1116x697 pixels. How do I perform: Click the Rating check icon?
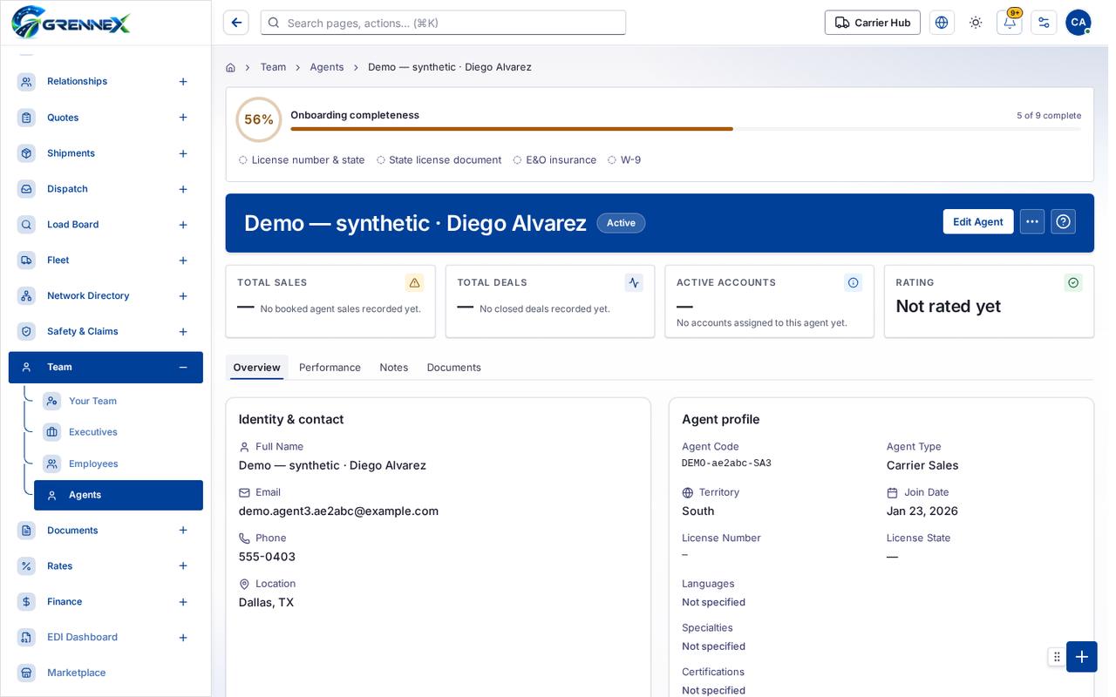tap(1073, 282)
